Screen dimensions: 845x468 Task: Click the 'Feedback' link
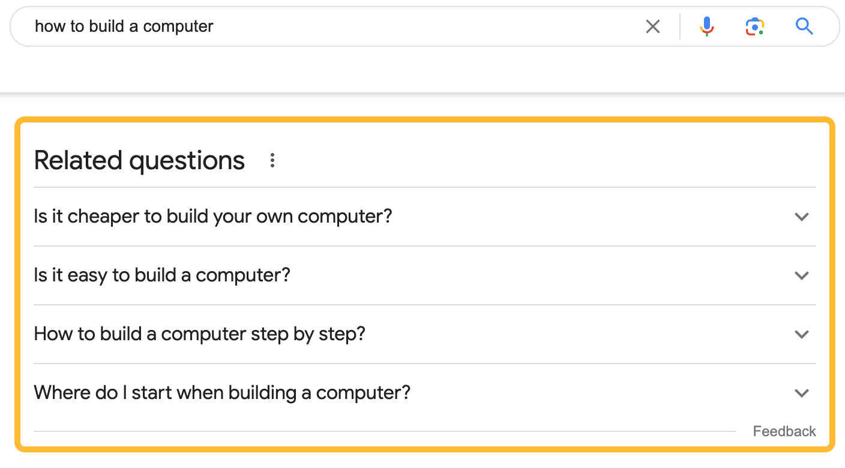tap(784, 431)
